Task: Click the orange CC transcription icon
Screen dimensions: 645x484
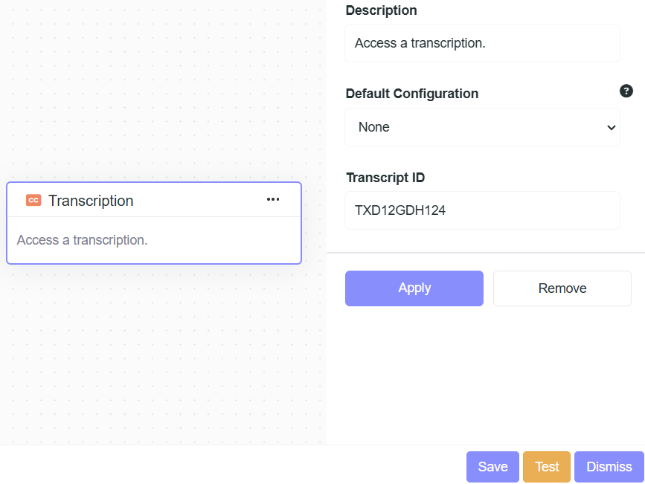Action: [33, 200]
